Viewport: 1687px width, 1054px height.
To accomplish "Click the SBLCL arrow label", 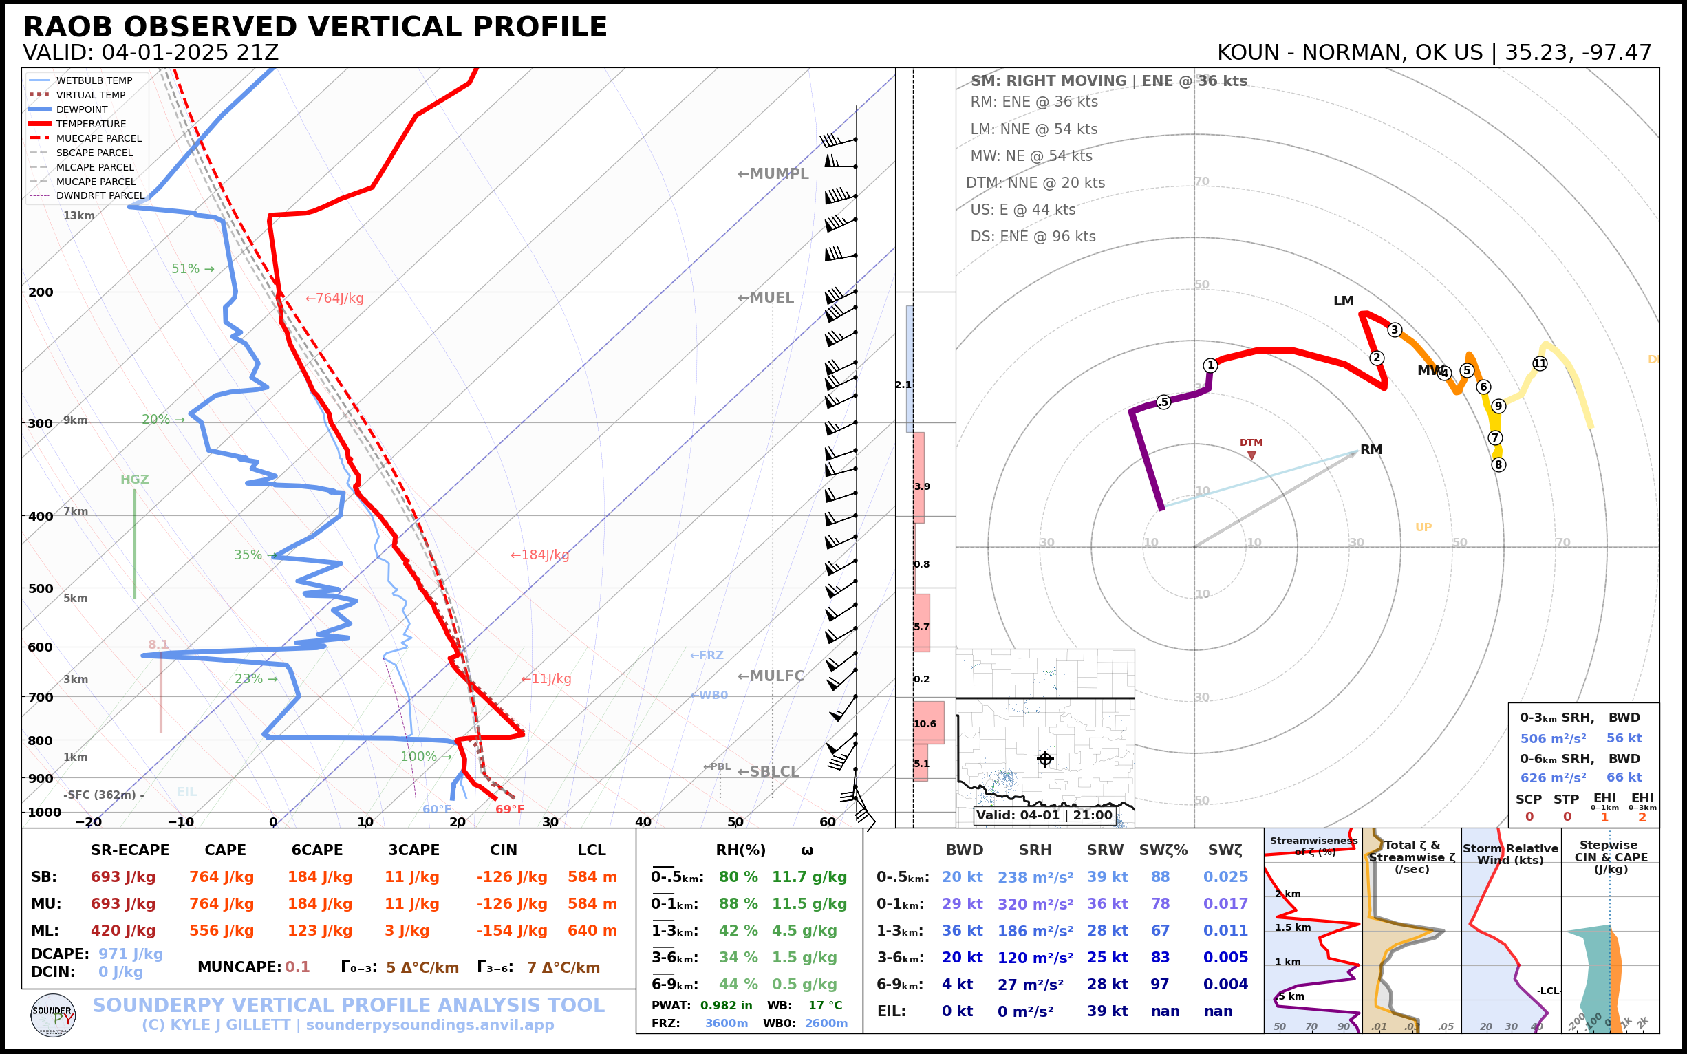I will click(x=769, y=772).
